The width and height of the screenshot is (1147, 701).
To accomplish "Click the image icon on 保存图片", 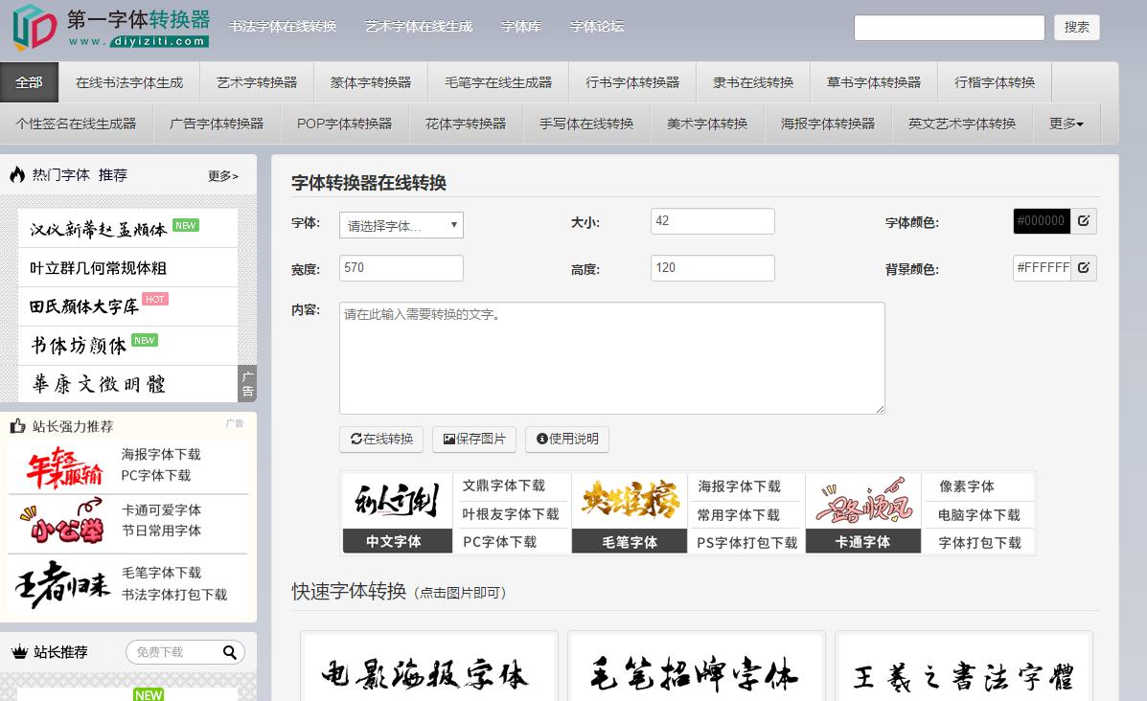I will point(447,440).
